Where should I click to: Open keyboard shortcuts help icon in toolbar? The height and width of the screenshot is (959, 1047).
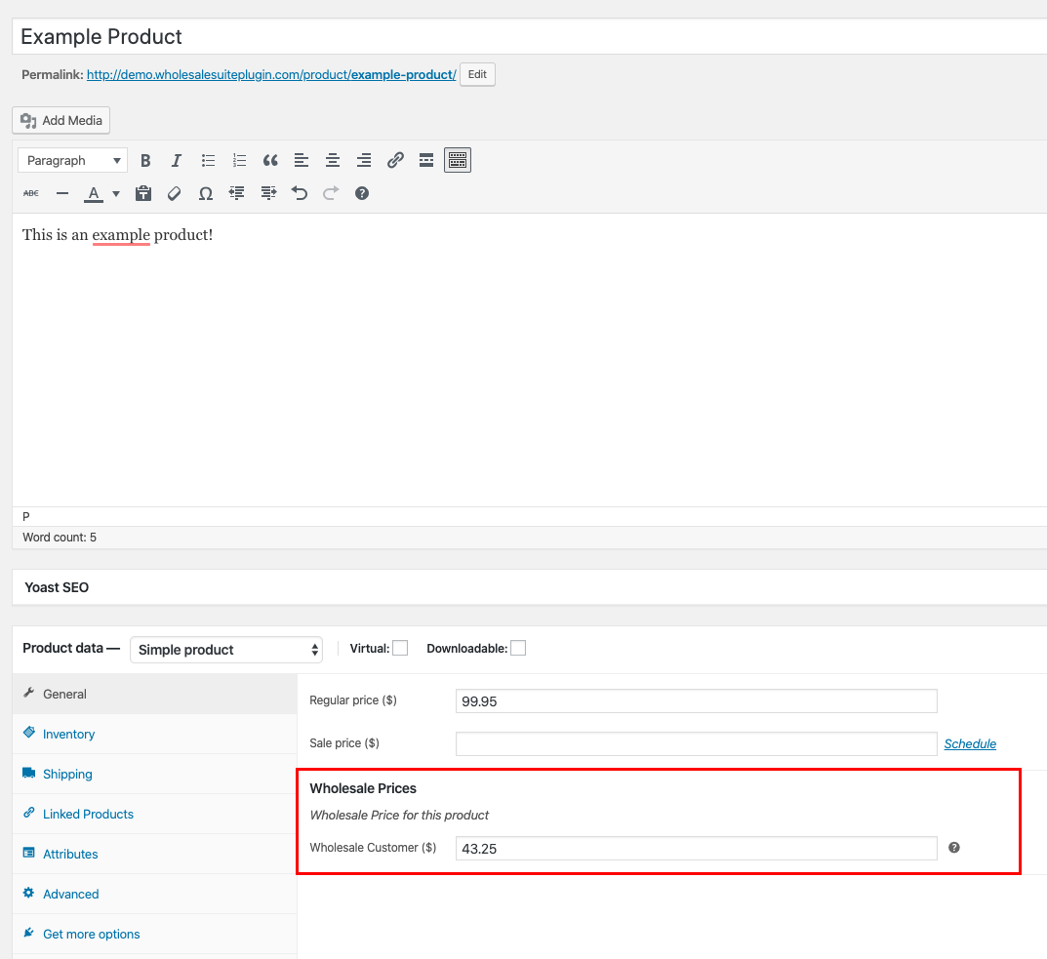point(362,194)
